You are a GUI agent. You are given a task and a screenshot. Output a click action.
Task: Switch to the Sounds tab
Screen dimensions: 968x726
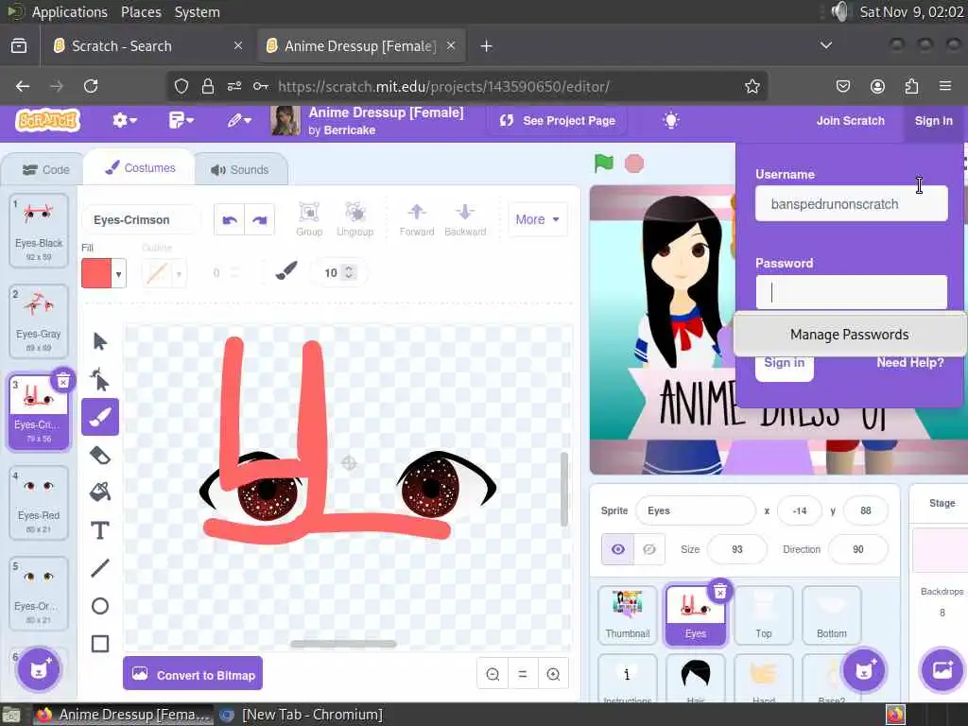[x=240, y=170]
